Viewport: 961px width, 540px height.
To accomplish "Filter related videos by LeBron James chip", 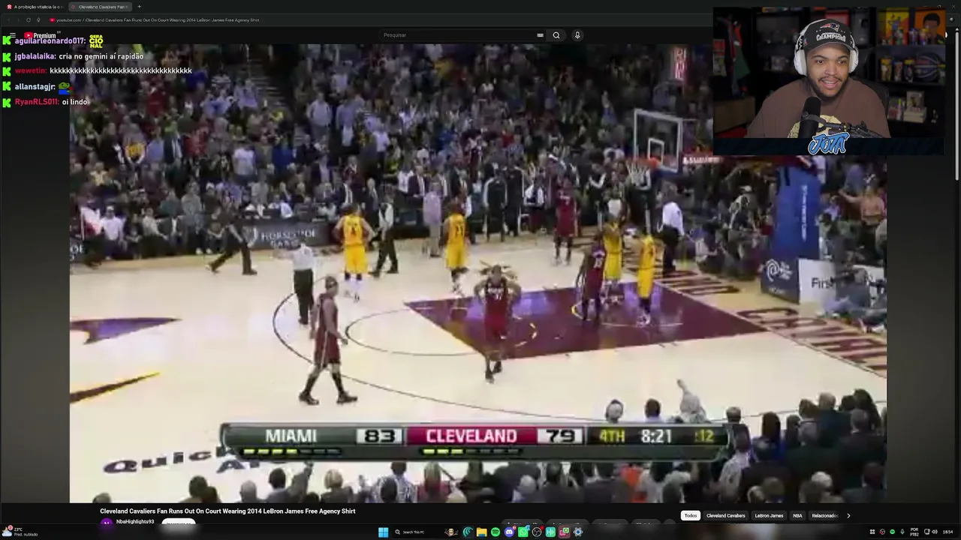I will [769, 516].
